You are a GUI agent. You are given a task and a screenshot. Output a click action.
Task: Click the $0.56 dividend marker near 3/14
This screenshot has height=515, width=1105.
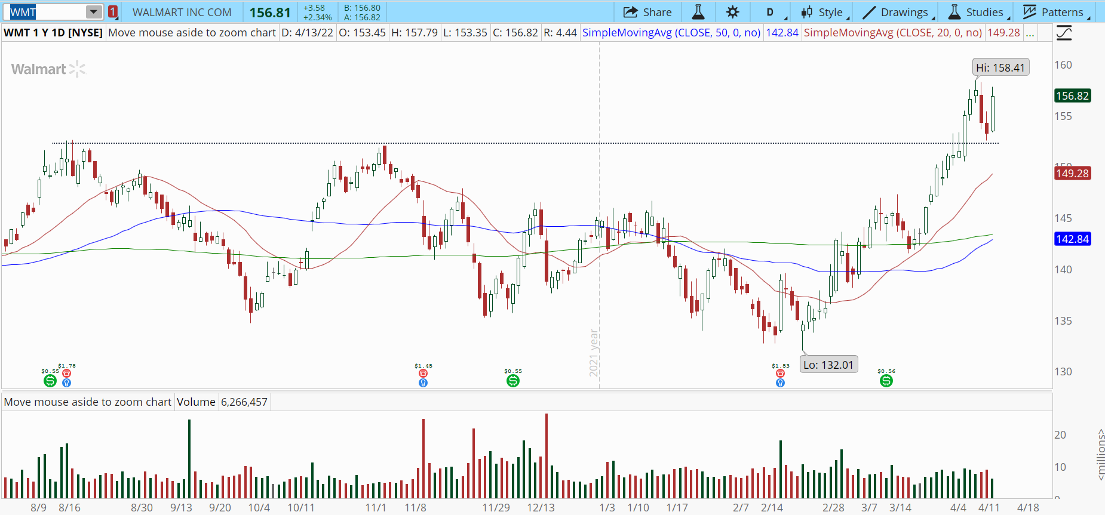coord(886,380)
